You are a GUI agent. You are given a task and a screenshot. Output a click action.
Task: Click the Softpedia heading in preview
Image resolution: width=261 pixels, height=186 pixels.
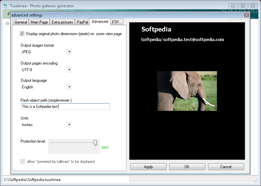click(156, 29)
